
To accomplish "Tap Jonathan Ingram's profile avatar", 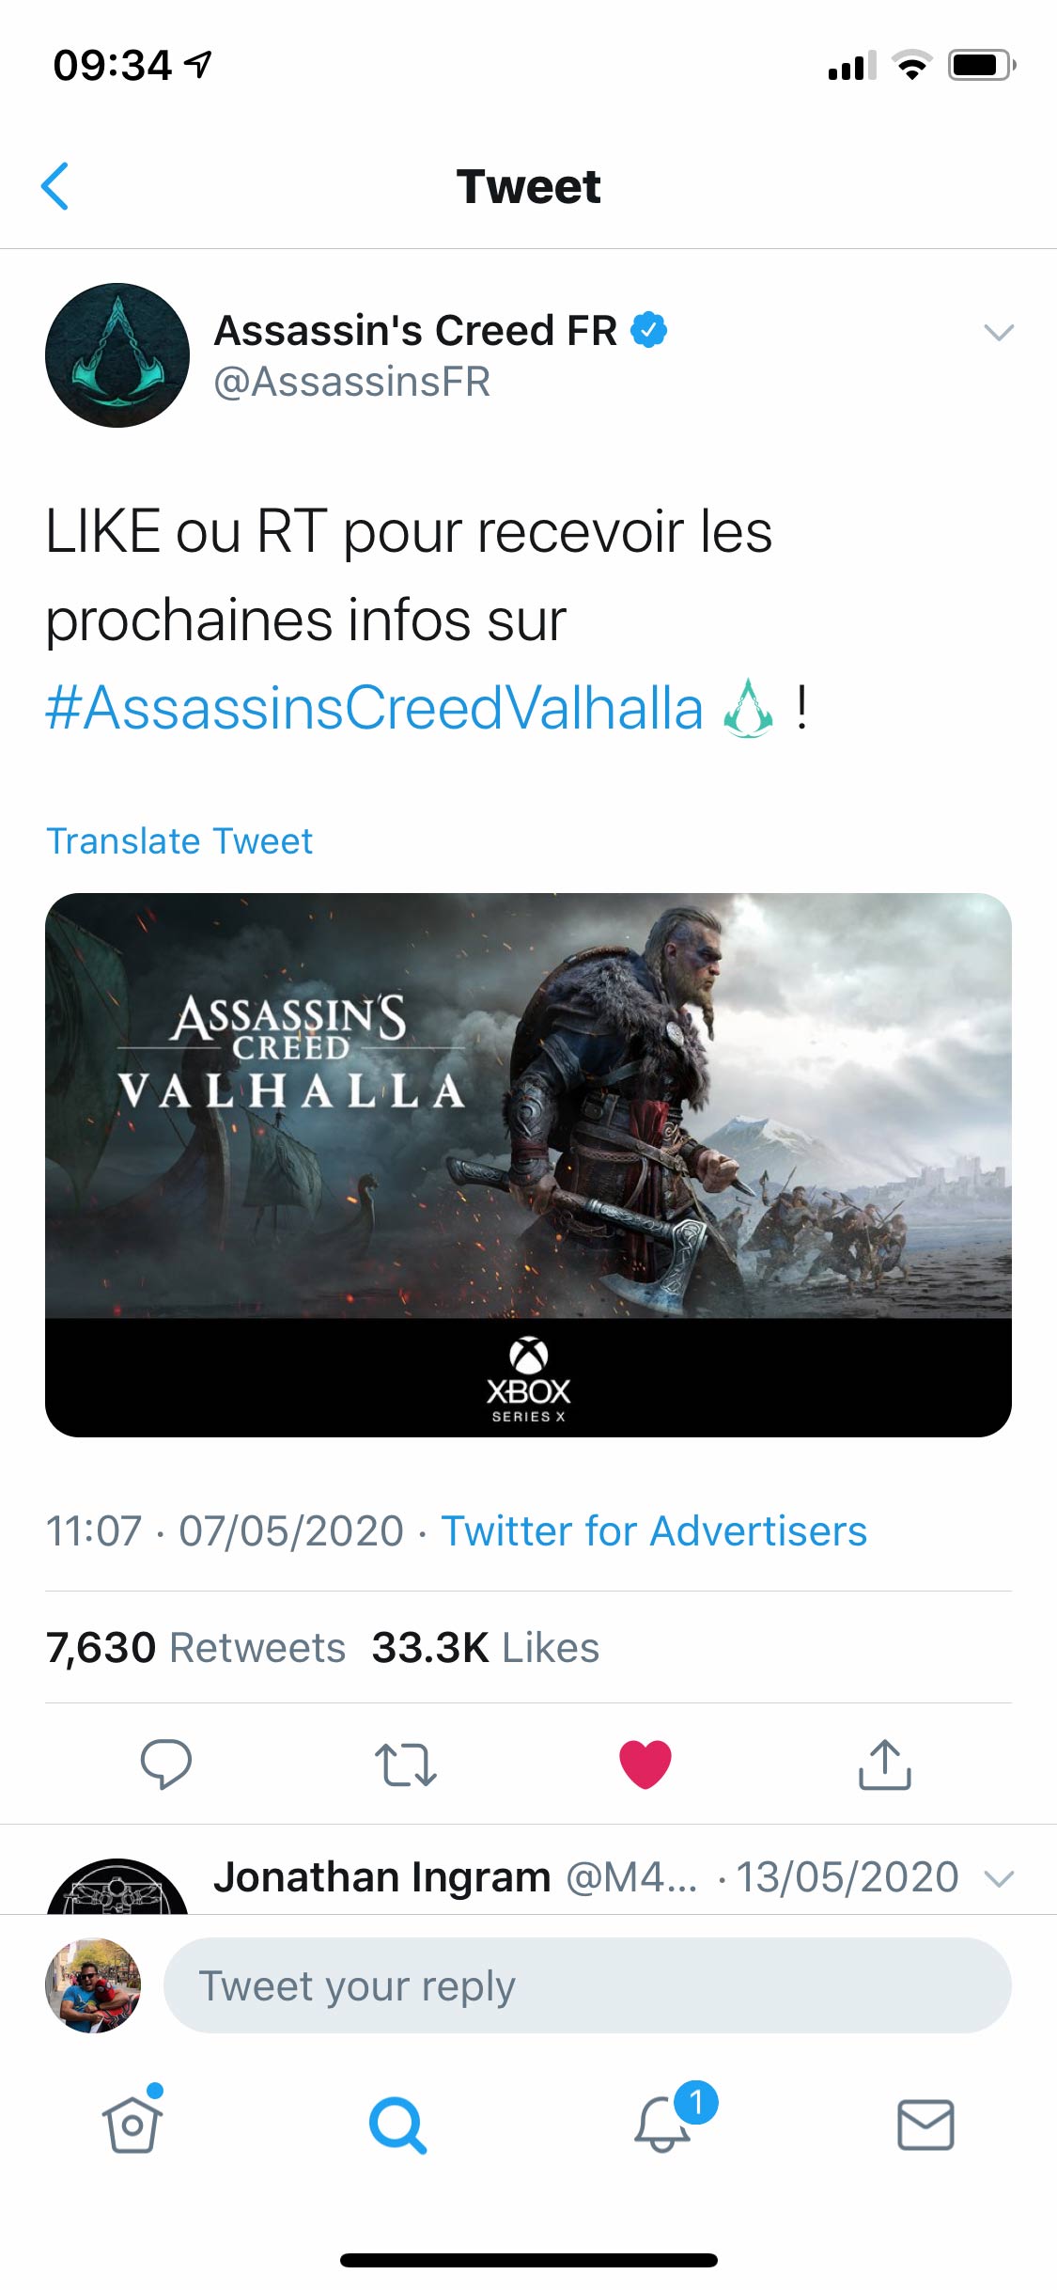I will coord(117,1888).
